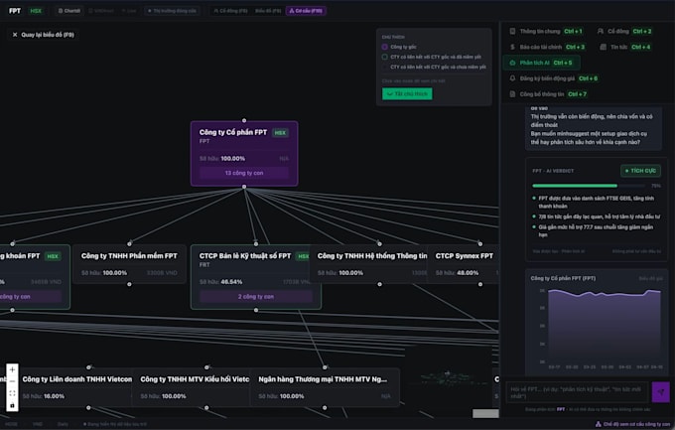Fit the graph to view
The image size is (675, 430).
12,393
